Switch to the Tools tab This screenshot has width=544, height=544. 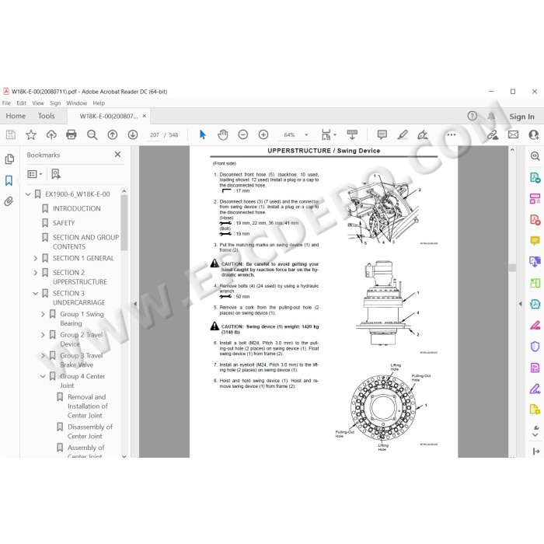pyautogui.click(x=46, y=116)
